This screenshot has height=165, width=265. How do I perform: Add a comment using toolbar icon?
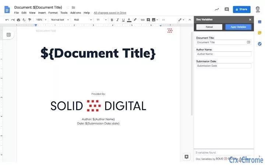pyautogui.click(x=148, y=20)
